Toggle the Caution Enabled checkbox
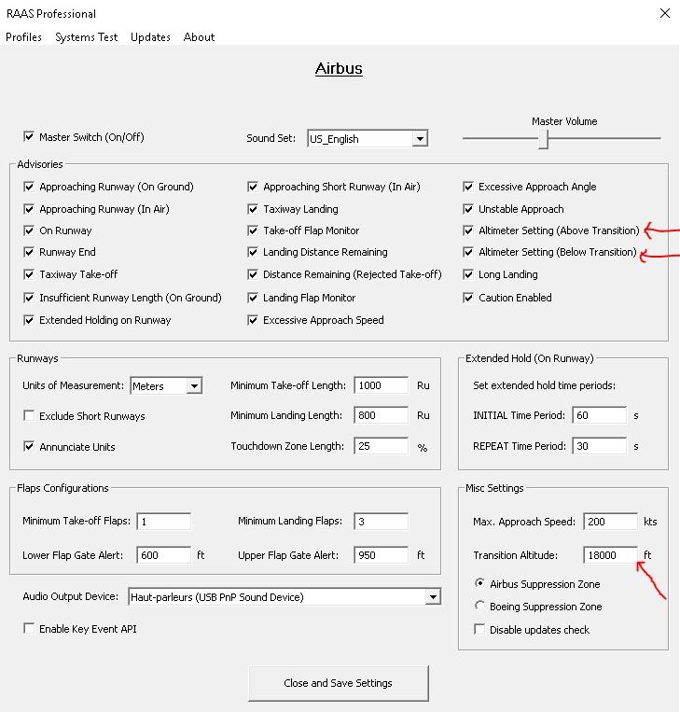Viewport: 680px width, 712px height. 468,298
